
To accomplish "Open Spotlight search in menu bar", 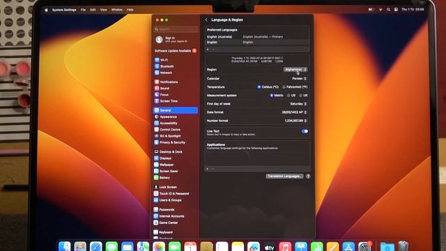I will (x=388, y=9).
